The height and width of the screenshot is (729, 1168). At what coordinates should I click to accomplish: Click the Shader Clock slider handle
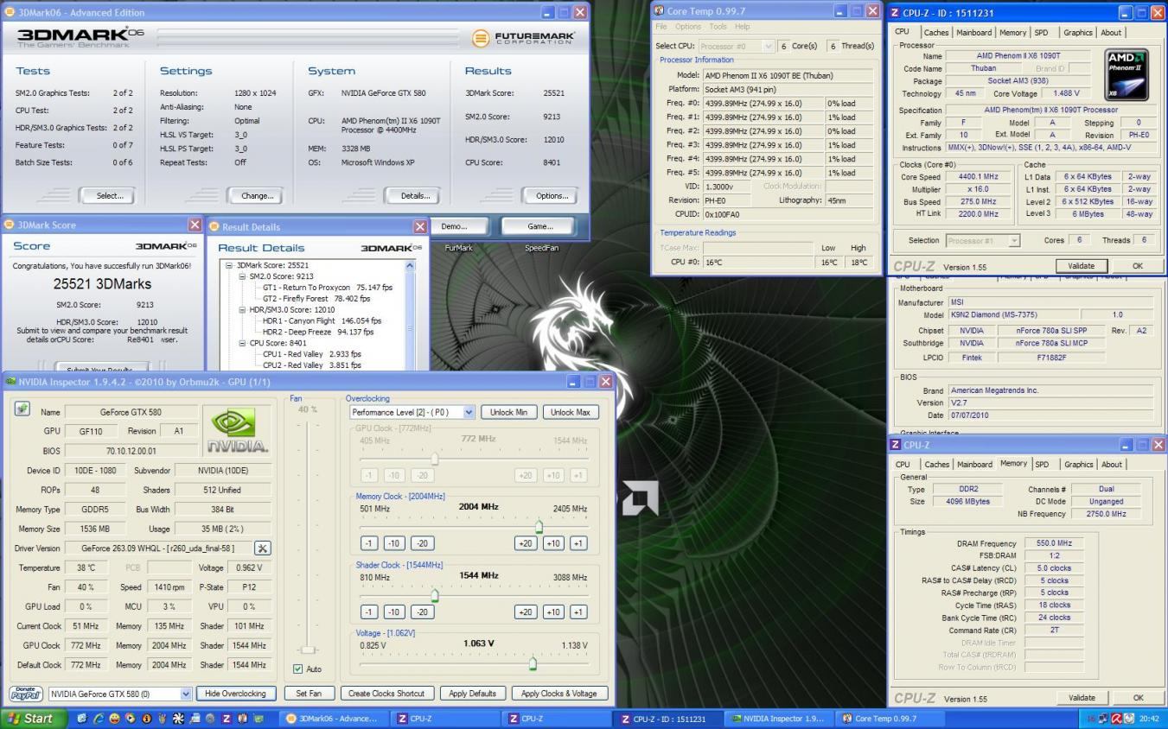coord(434,594)
